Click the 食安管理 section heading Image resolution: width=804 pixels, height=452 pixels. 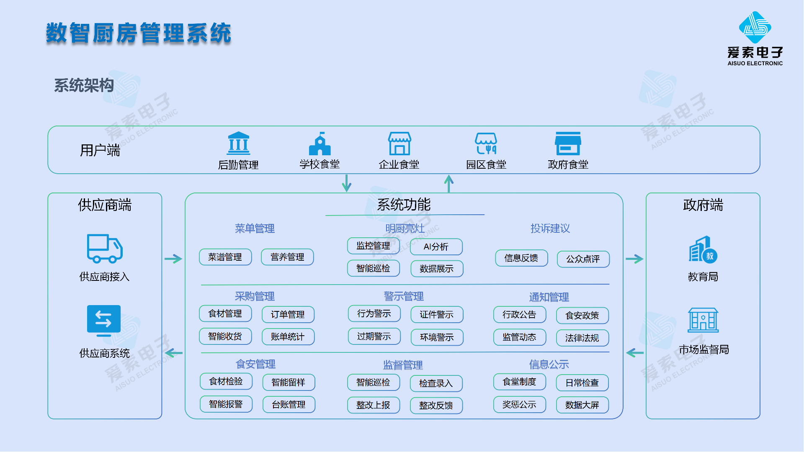255,364
